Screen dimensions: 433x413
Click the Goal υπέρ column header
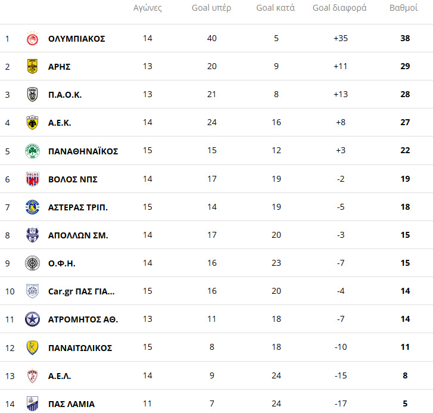[211, 8]
